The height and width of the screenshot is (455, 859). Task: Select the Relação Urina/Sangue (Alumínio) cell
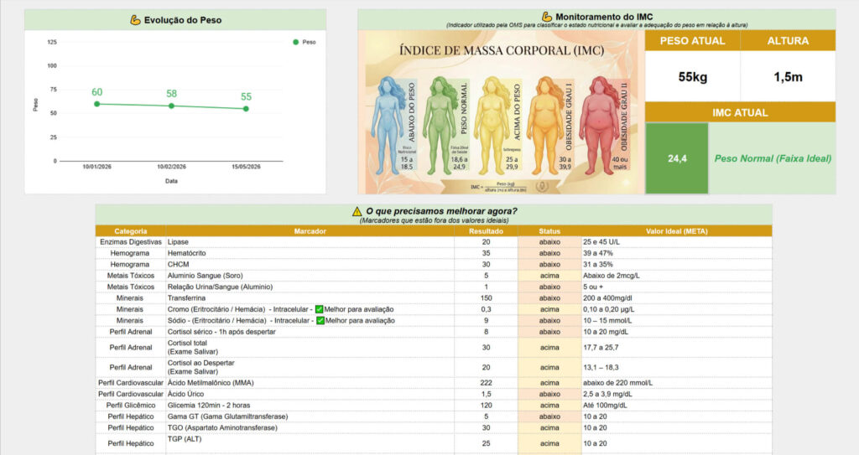point(310,287)
